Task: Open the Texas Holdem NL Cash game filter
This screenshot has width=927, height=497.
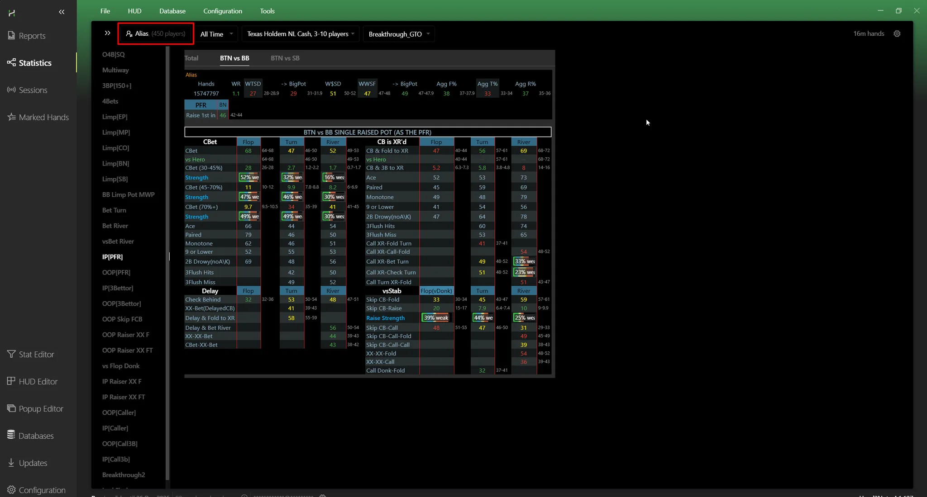Action: click(301, 34)
